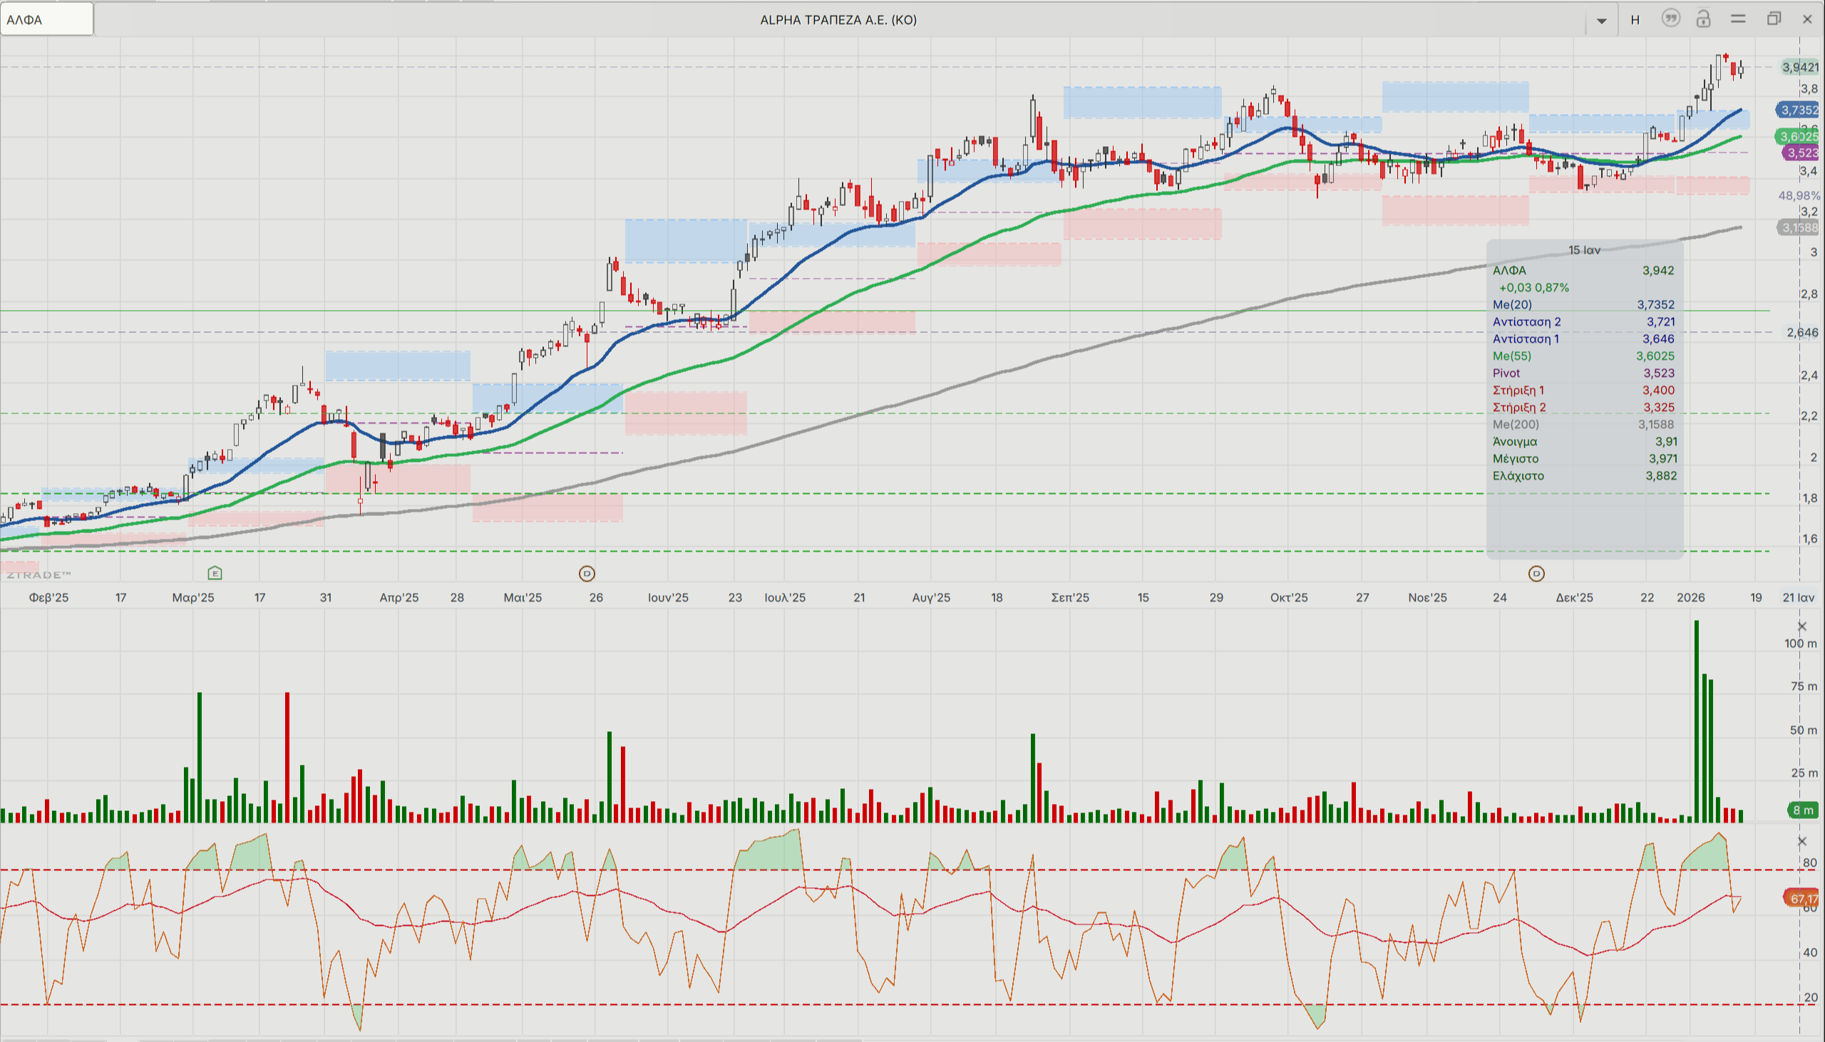The height and width of the screenshot is (1042, 1825).
Task: Select Αντίσταση 2 row in data tooltip
Action: (x=1583, y=322)
